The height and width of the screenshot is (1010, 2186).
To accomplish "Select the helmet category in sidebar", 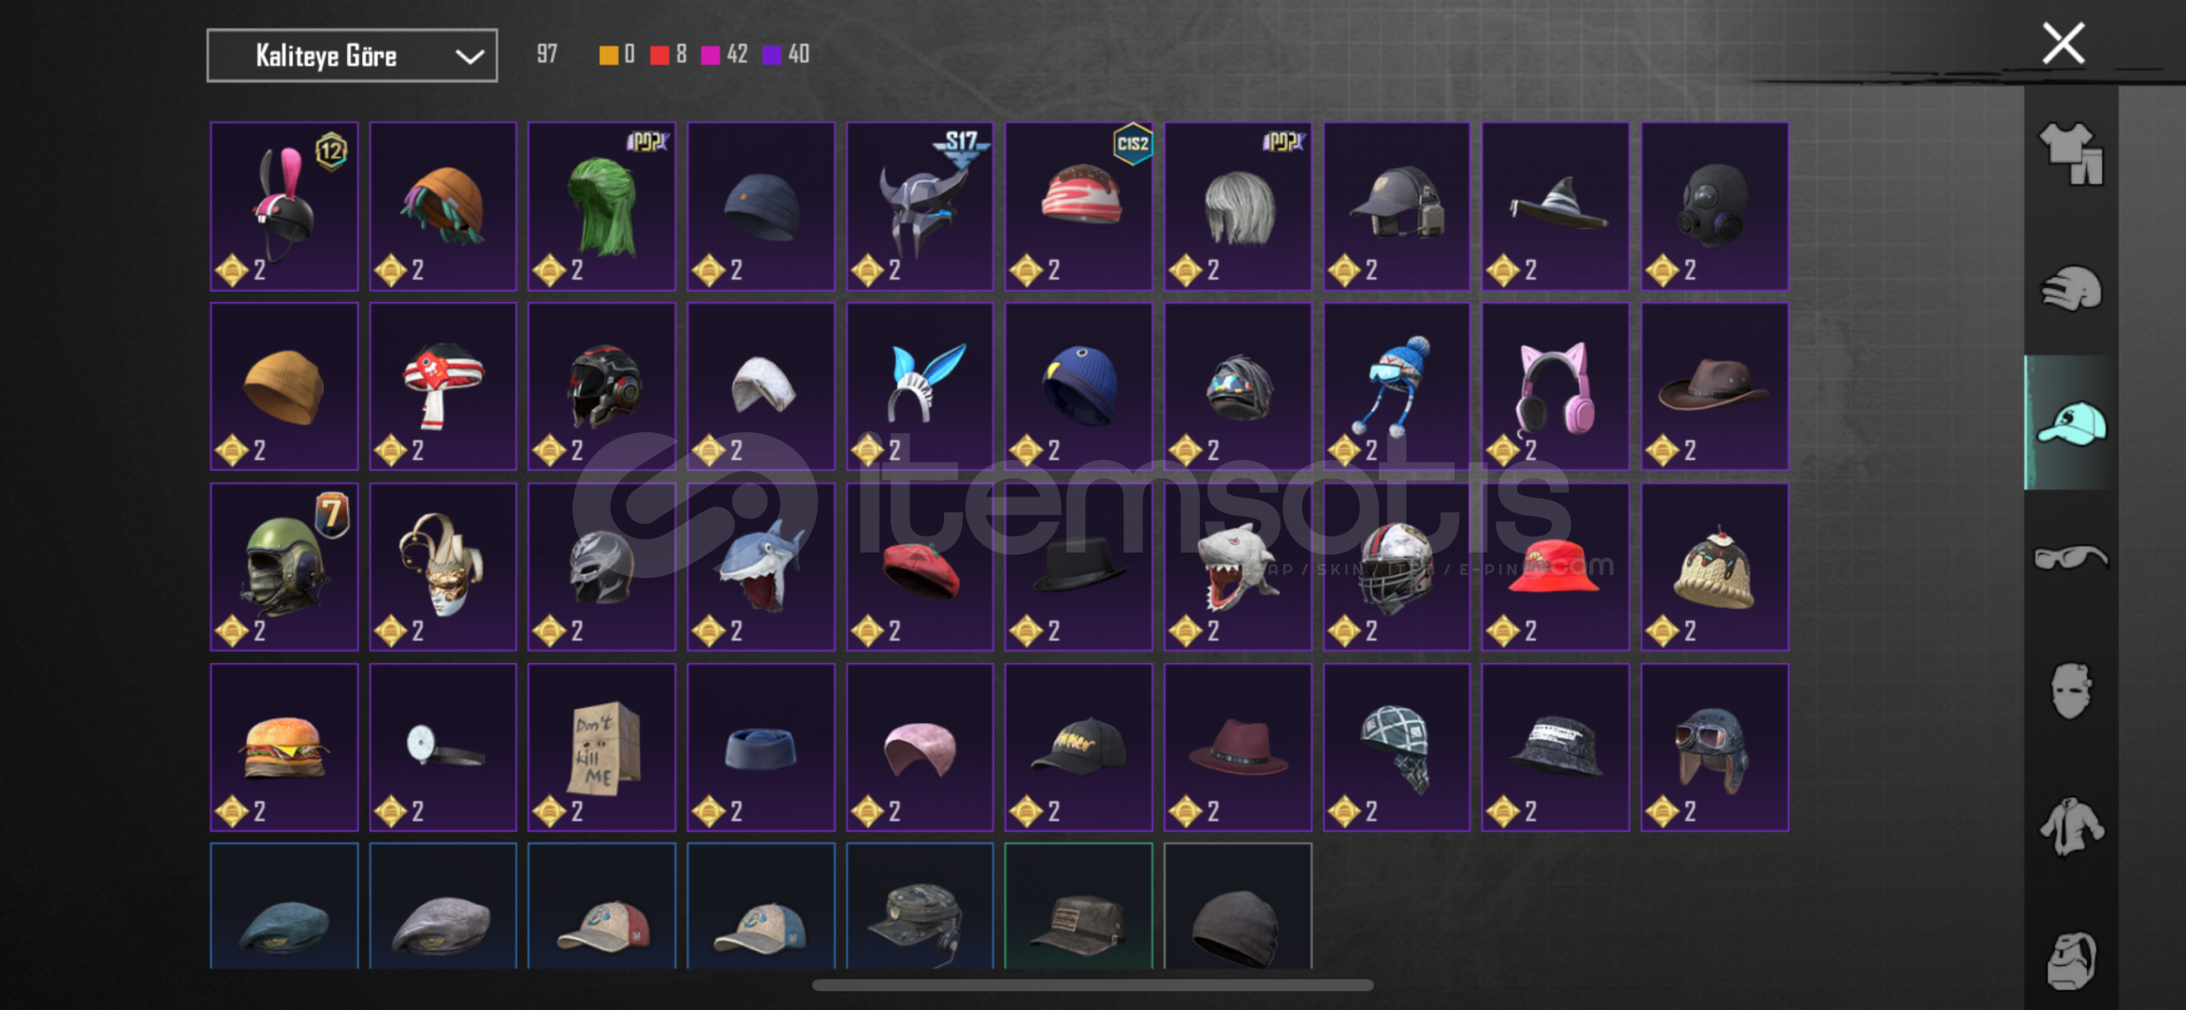I will (2071, 288).
